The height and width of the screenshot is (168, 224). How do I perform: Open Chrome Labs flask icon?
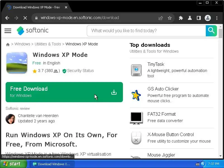(190, 18)
